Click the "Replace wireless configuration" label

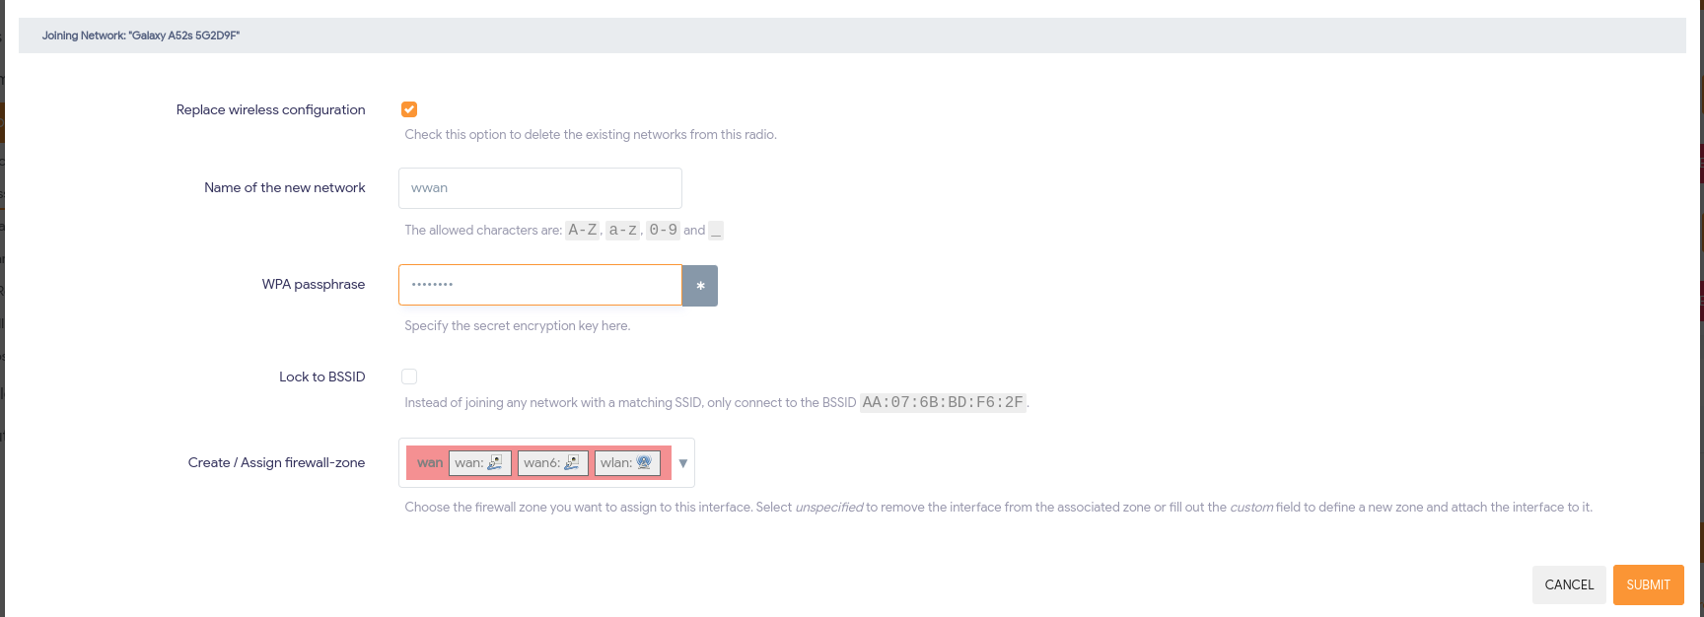coord(270,109)
